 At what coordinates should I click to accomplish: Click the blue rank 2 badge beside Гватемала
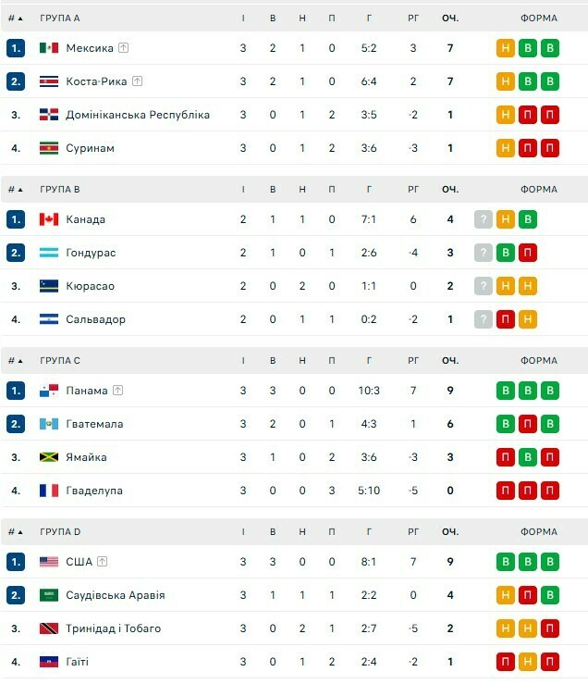pos(16,424)
